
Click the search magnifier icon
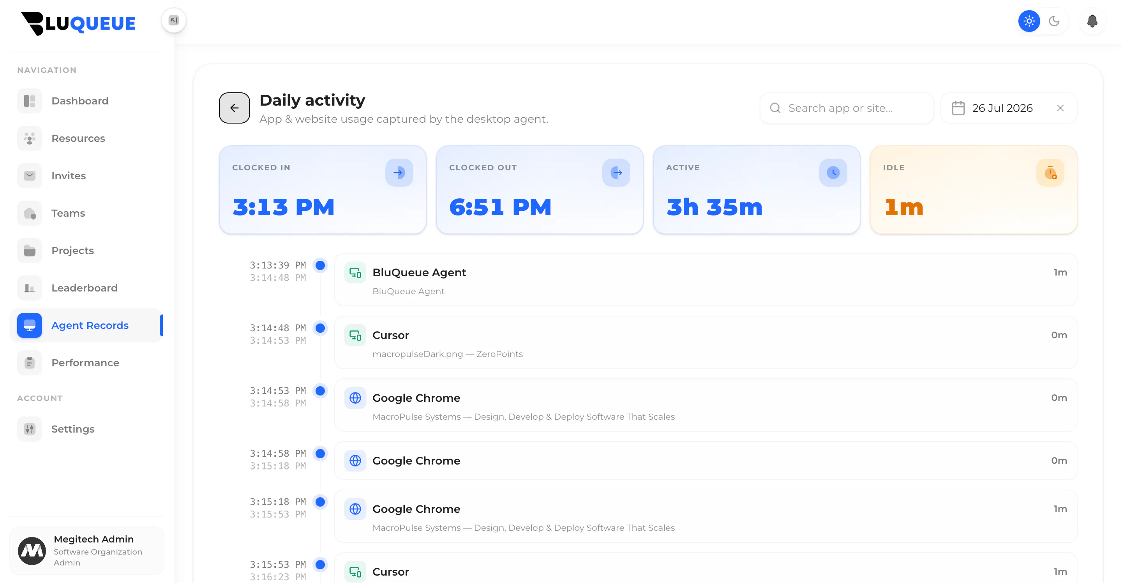pos(775,108)
